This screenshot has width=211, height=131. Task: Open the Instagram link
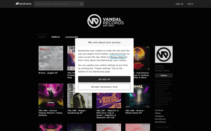tap(159, 116)
